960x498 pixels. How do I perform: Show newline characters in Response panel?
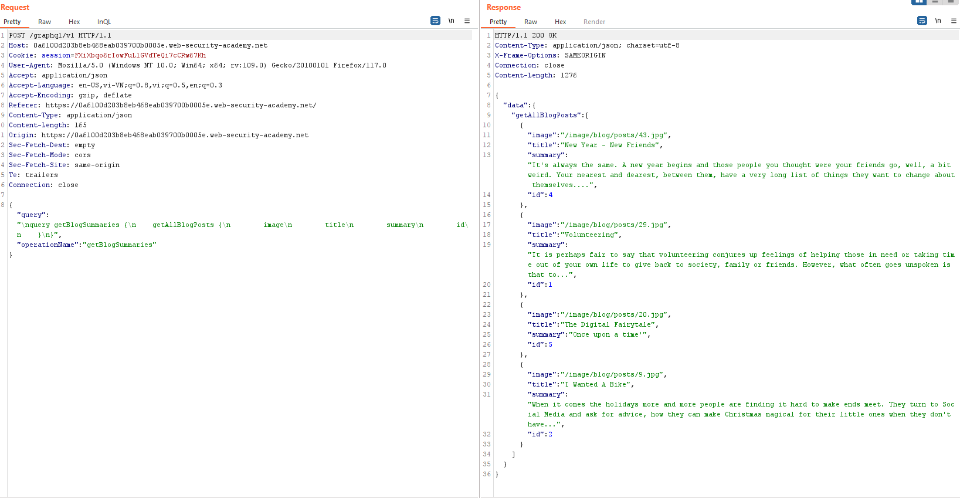tap(938, 21)
